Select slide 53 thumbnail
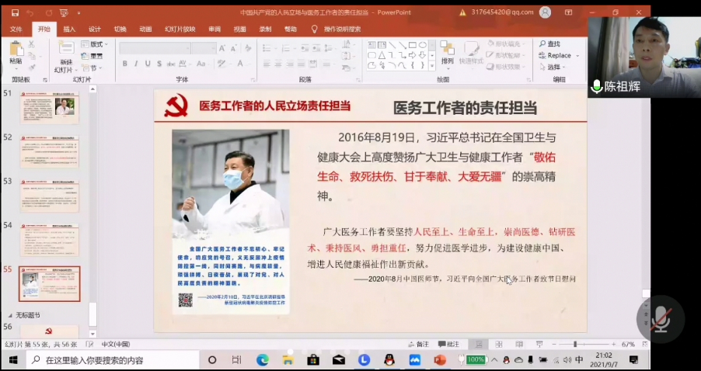The image size is (701, 371). click(x=49, y=196)
